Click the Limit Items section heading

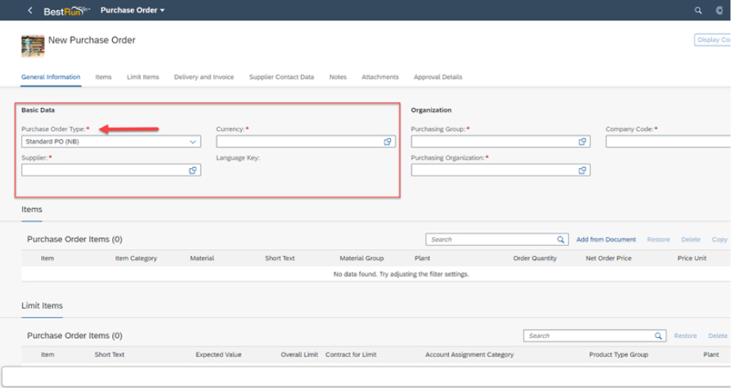click(x=42, y=306)
